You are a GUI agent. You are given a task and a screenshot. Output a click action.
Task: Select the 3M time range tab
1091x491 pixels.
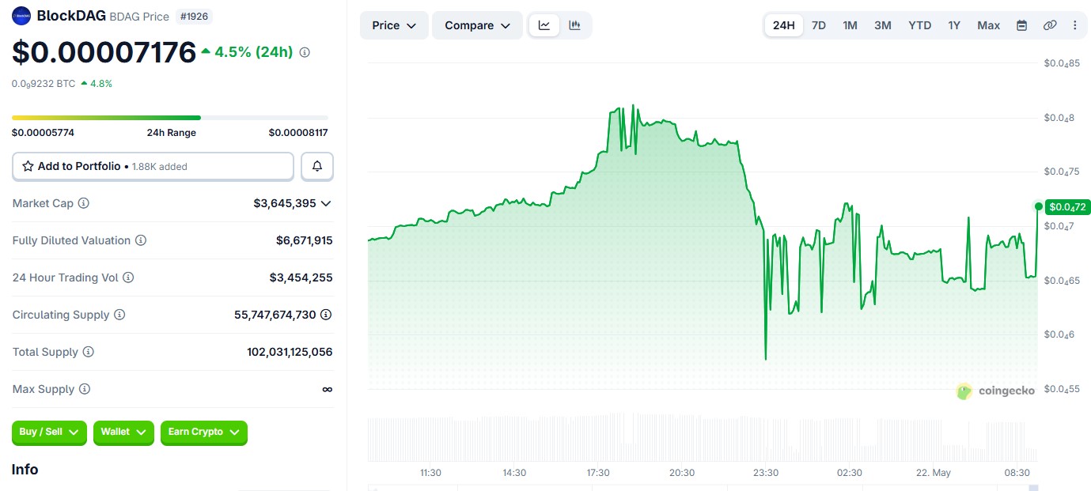[x=883, y=25]
